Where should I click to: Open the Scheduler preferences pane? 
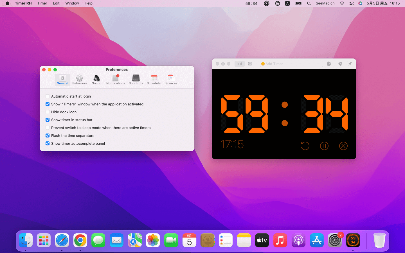154,80
